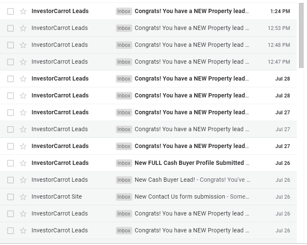Click InvestorCarrot Site sender name
The width and height of the screenshot is (307, 245).
(57, 197)
